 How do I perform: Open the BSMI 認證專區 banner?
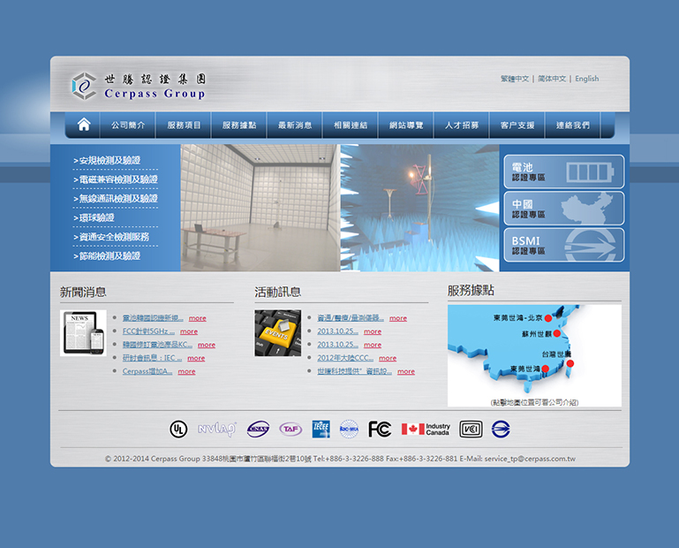pyautogui.click(x=564, y=245)
